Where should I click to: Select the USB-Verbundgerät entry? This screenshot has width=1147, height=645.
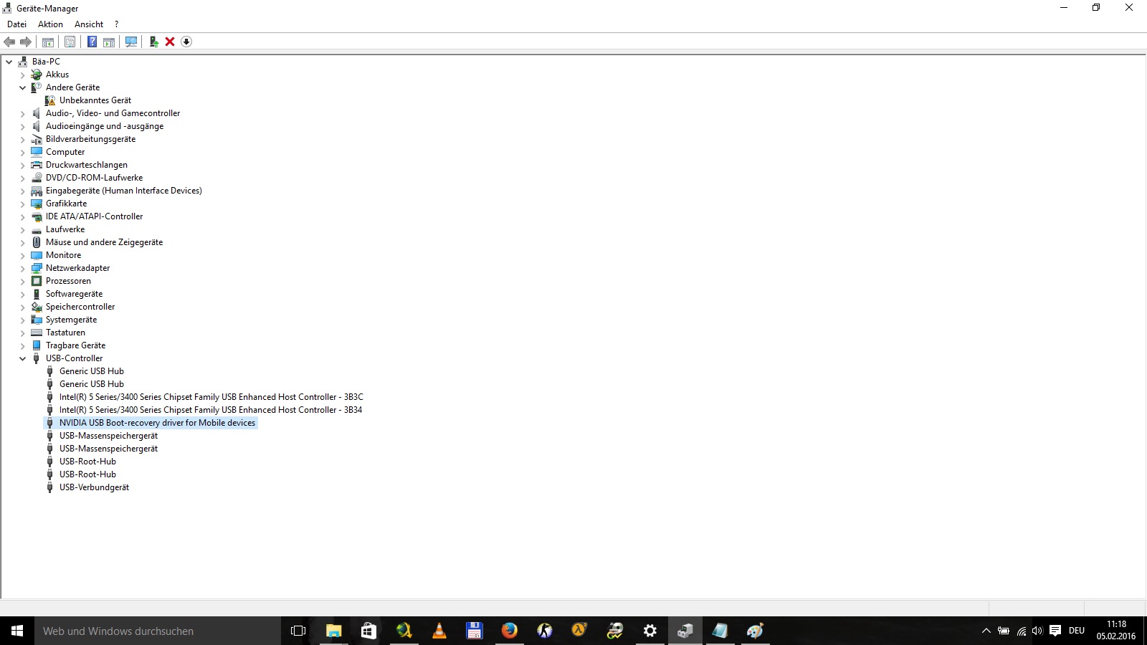click(x=94, y=487)
